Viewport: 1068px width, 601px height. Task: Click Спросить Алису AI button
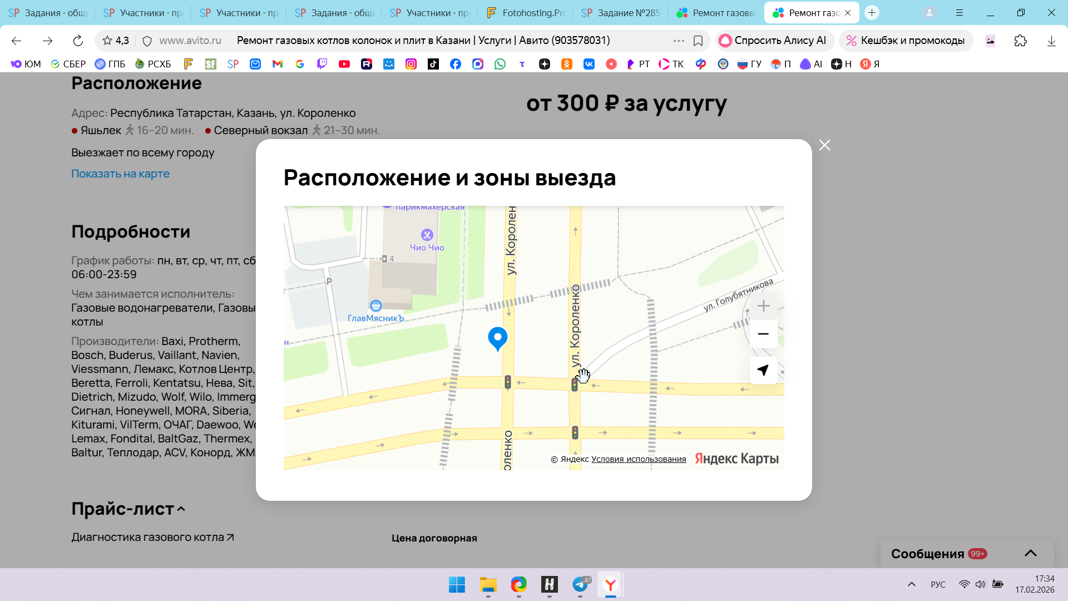click(x=773, y=41)
